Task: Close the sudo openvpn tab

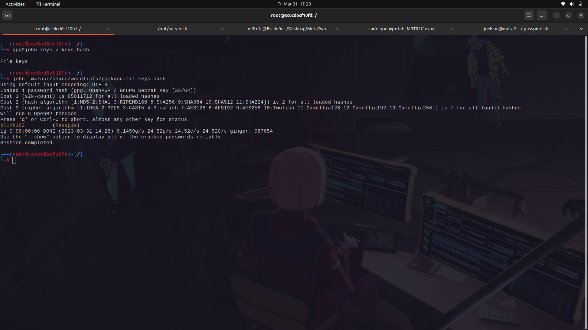Action: coord(451,29)
